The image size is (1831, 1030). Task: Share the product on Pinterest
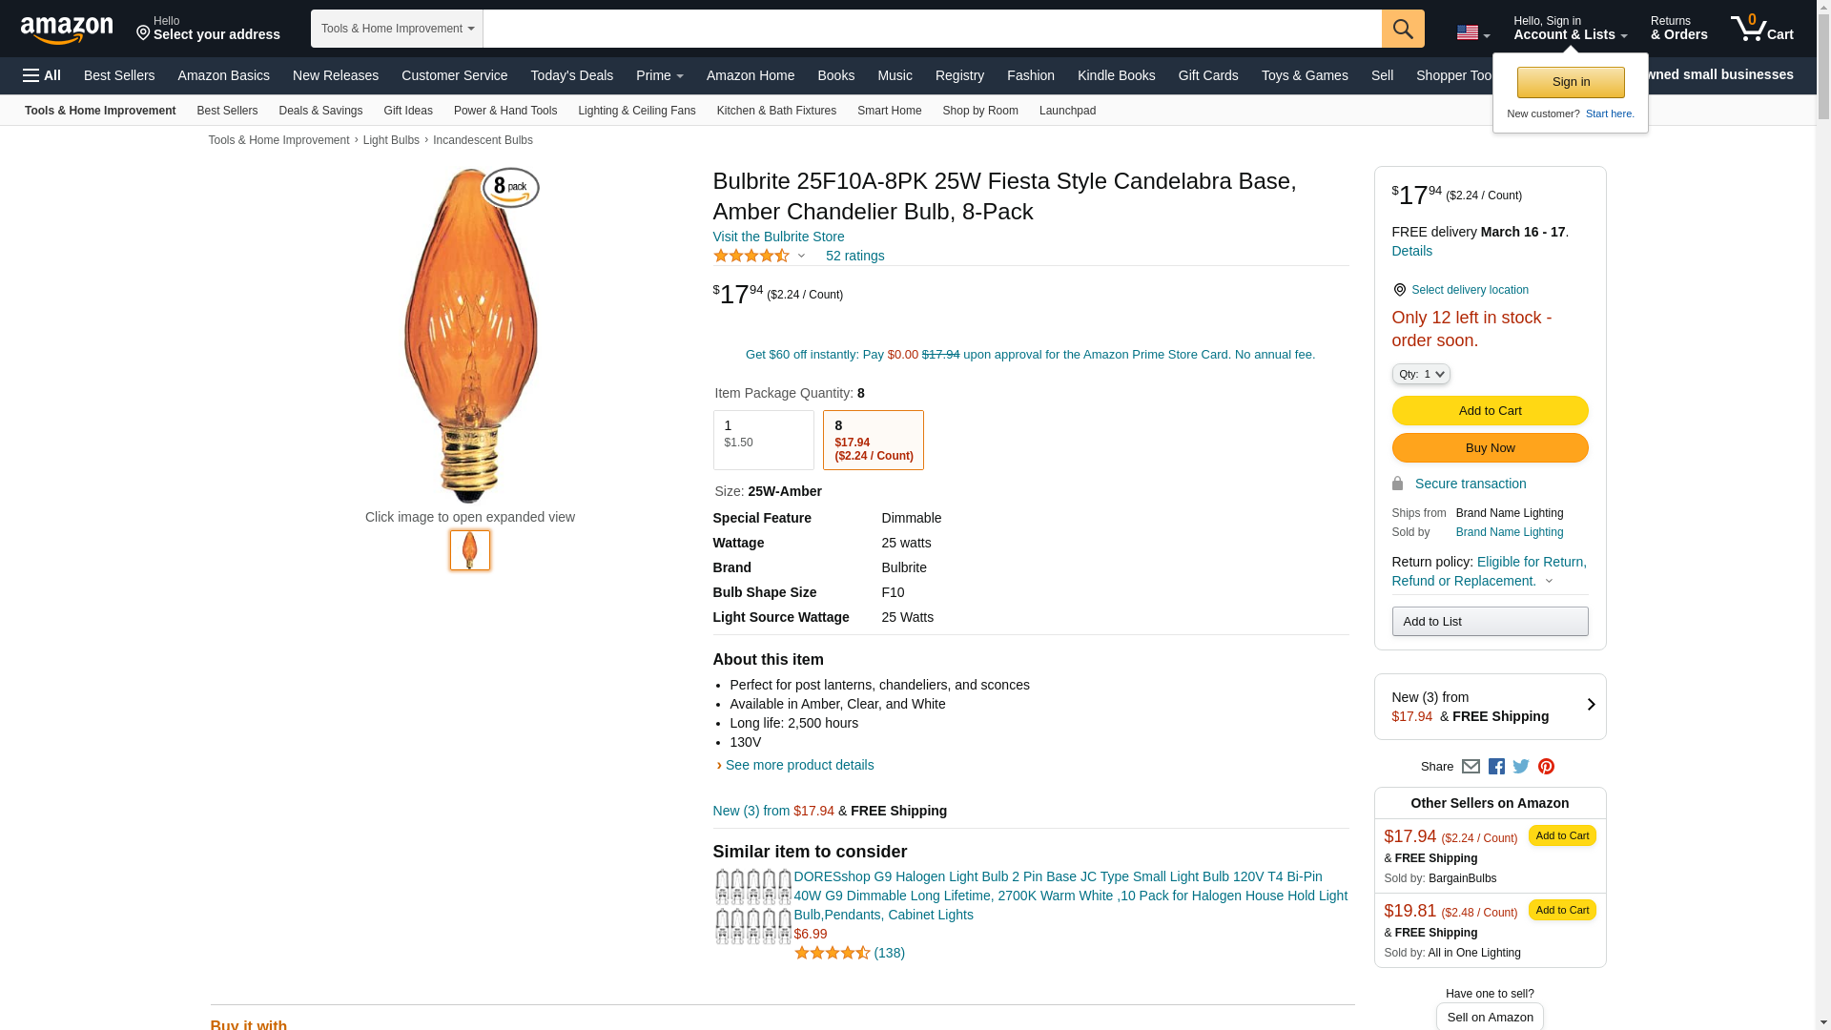pos(1546,767)
